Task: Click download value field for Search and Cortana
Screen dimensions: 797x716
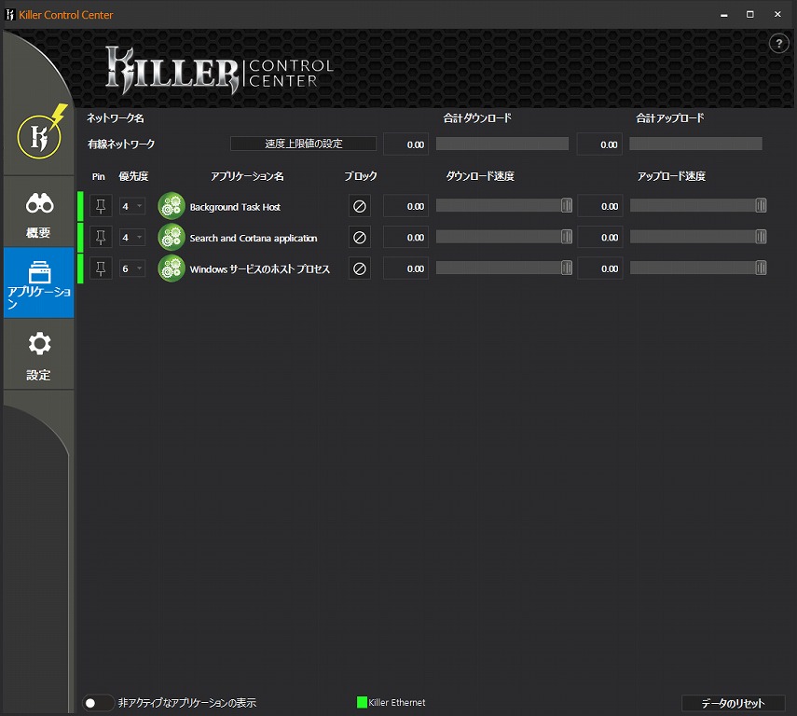Action: 405,238
